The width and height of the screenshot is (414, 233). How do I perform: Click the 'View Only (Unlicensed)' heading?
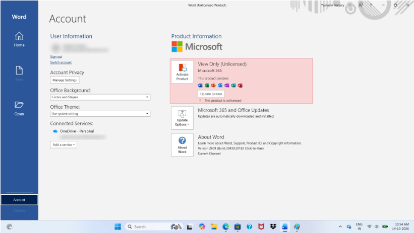coord(222,64)
